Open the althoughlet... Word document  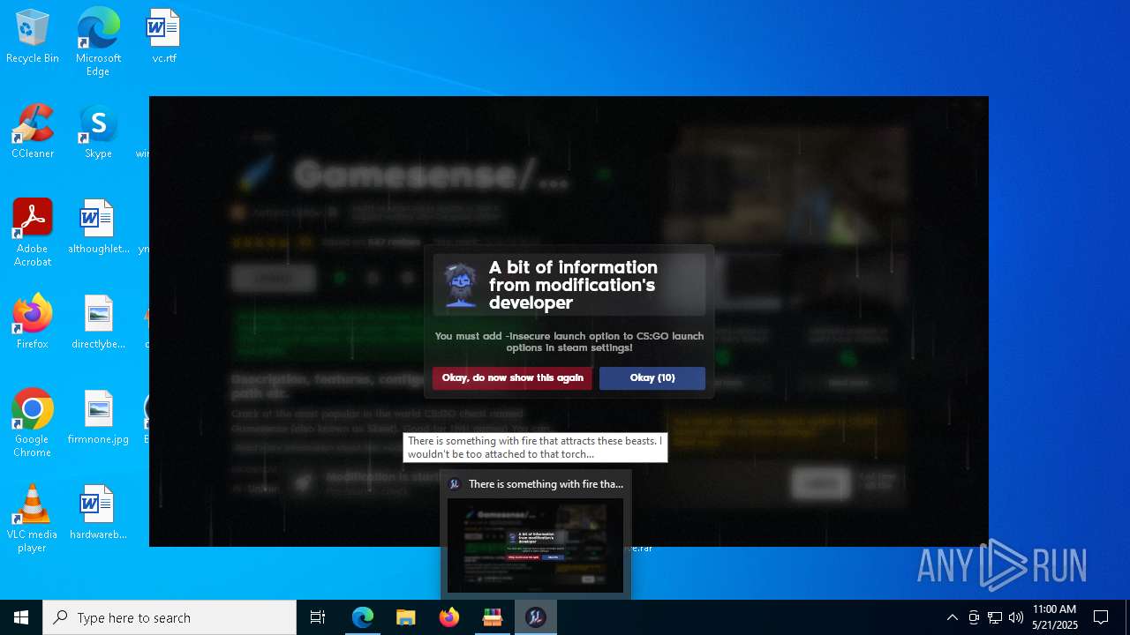coord(98,228)
